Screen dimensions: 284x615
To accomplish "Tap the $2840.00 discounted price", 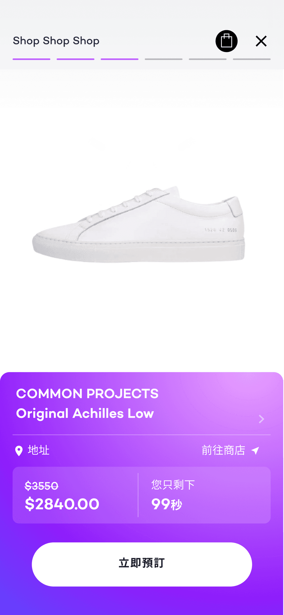I will click(62, 504).
